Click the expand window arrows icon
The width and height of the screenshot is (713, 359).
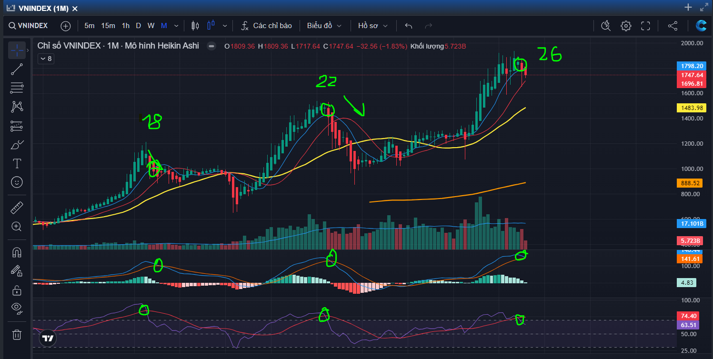(x=704, y=7)
